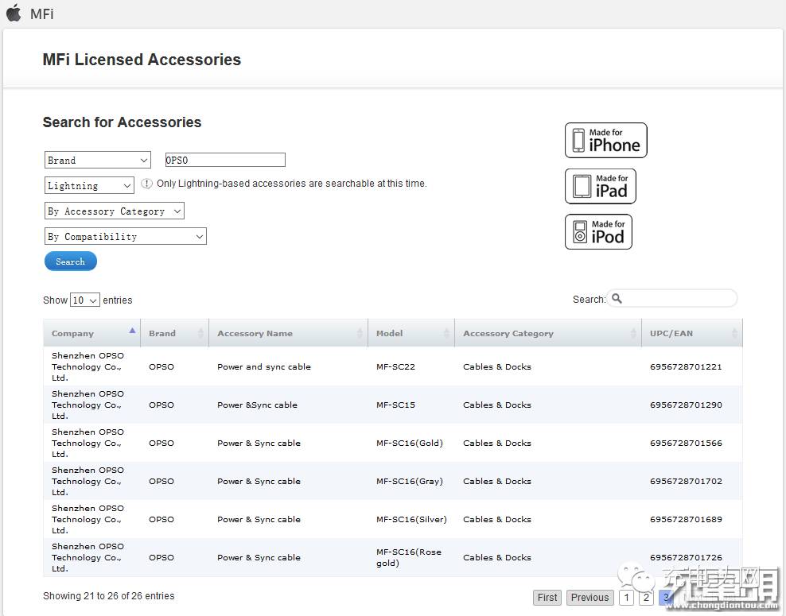Click model MF-SC16(Rose gold)
Screen dimensions: 786x616
point(409,557)
